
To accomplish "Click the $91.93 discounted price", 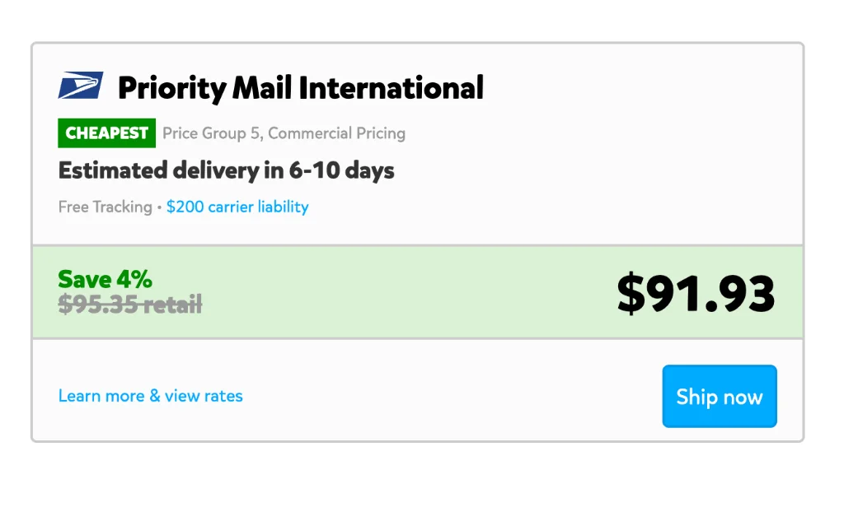I will [696, 294].
